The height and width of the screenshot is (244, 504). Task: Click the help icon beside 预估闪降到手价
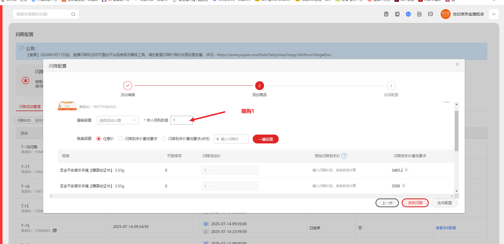(x=344, y=156)
